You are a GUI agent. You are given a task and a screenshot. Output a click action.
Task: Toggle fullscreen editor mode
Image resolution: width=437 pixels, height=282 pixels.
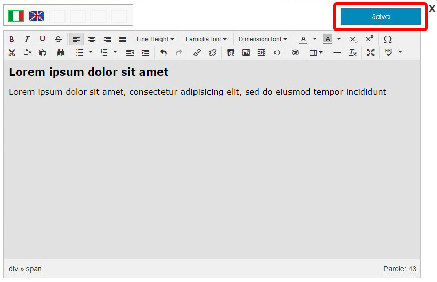click(370, 52)
